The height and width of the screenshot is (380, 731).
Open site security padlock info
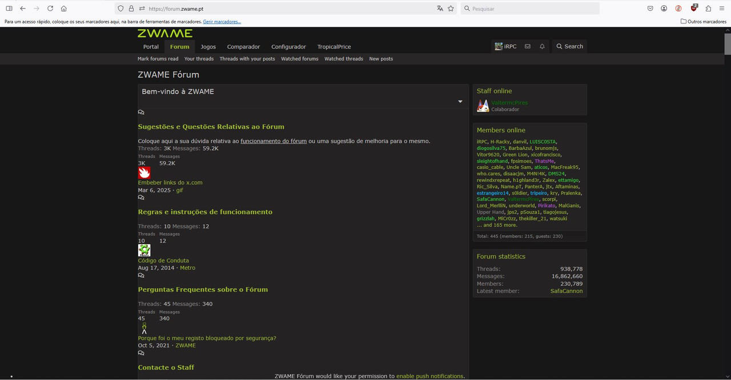coord(131,9)
